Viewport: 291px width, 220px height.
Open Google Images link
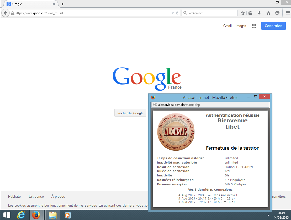[x=241, y=26]
